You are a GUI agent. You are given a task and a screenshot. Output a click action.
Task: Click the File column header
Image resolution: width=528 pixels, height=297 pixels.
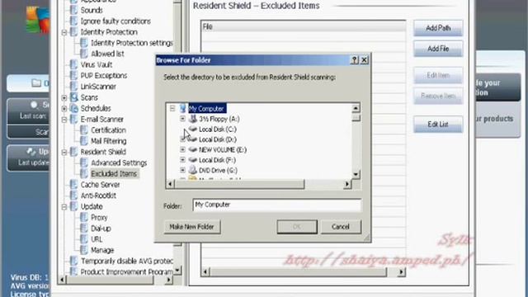click(304, 26)
